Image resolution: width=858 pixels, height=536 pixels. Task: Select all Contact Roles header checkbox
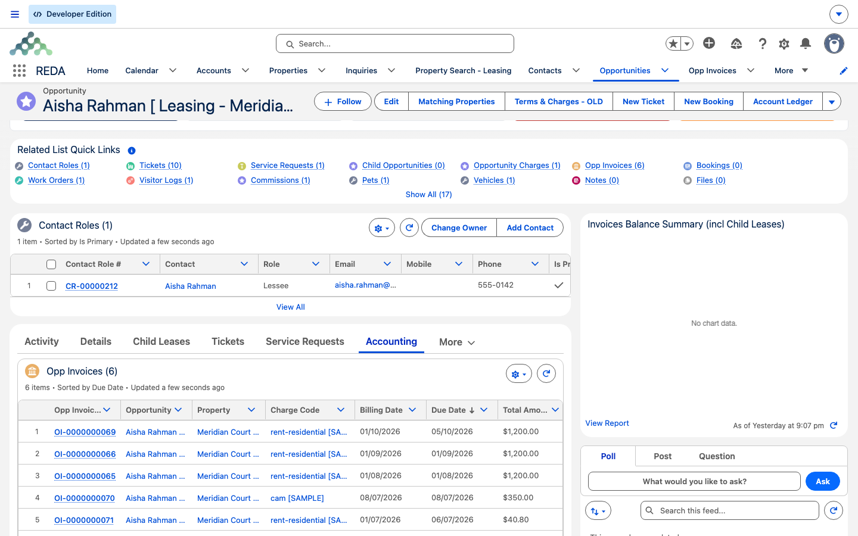(51, 264)
